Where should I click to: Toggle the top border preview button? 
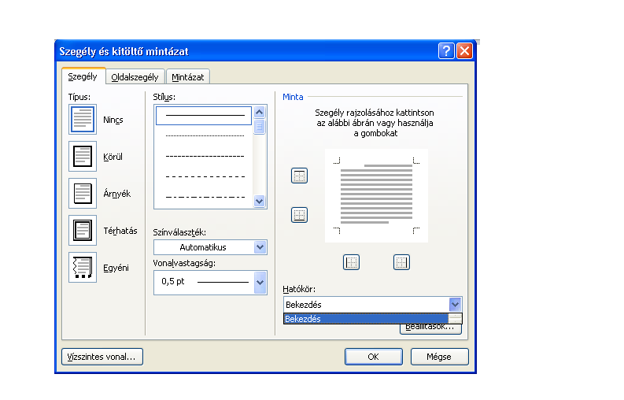click(299, 176)
